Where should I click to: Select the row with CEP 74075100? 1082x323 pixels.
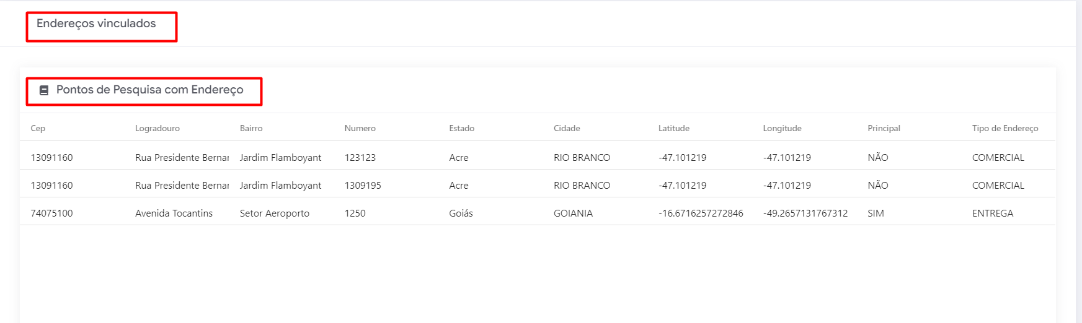[x=51, y=213]
